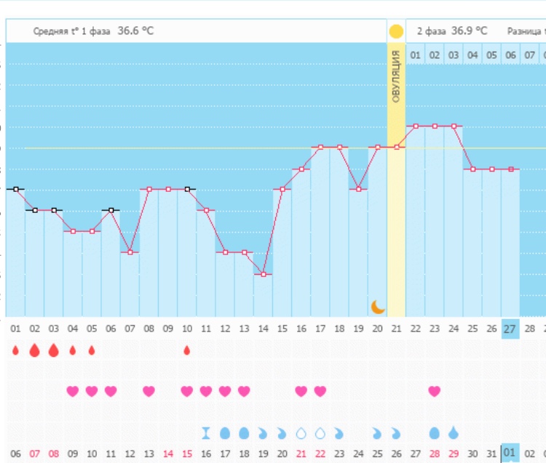Click the large blood drop under cycle day 02
546x463 pixels.
(x=34, y=350)
